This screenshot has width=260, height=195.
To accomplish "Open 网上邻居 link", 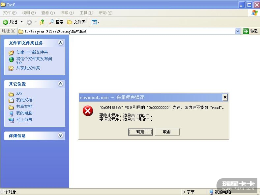I will coord(24,119).
